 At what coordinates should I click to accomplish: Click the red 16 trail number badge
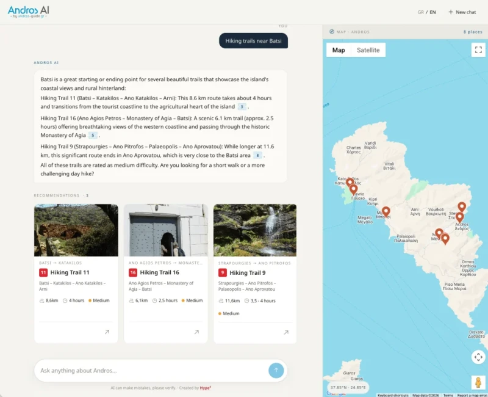(x=133, y=272)
